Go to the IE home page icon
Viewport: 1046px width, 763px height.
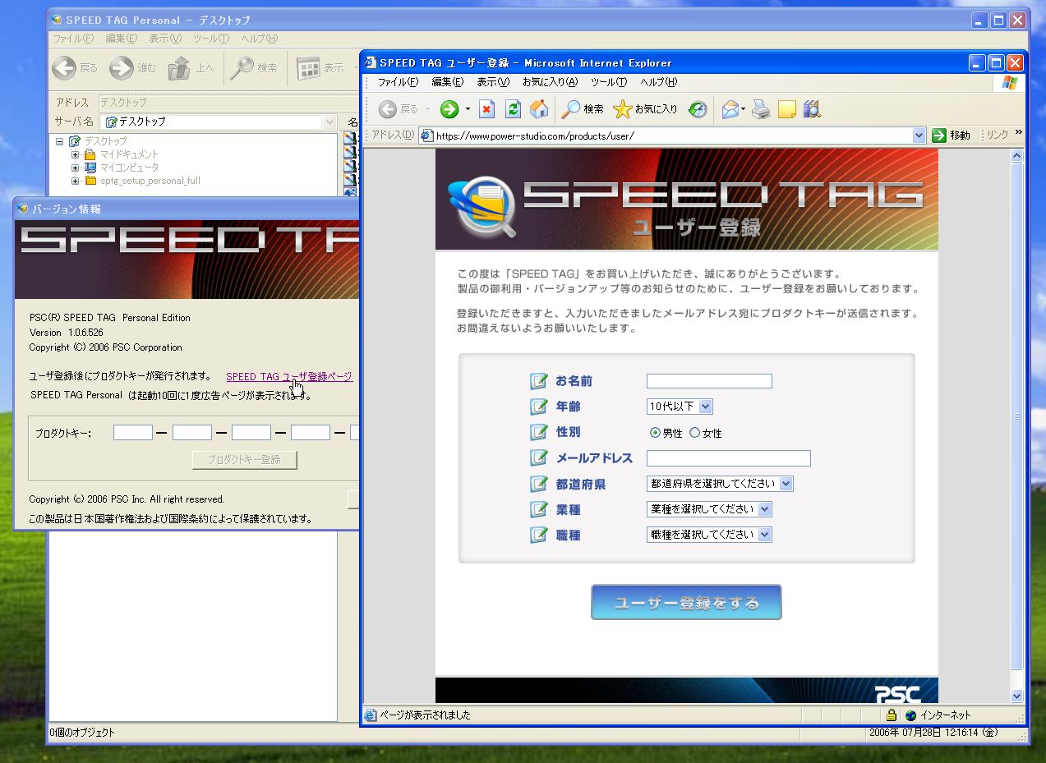pos(539,109)
